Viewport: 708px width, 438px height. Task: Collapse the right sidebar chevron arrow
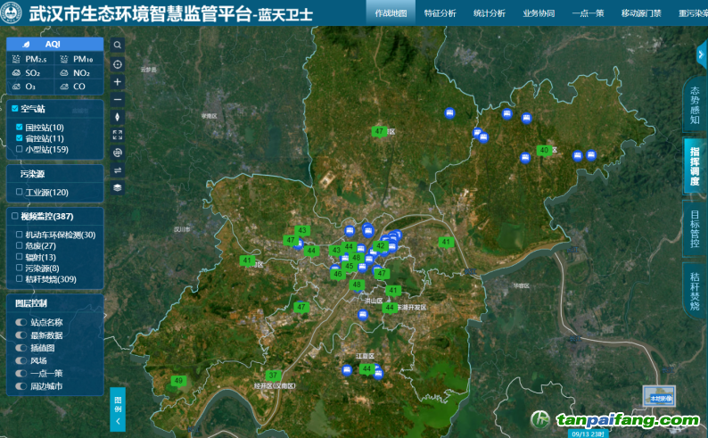[701, 54]
